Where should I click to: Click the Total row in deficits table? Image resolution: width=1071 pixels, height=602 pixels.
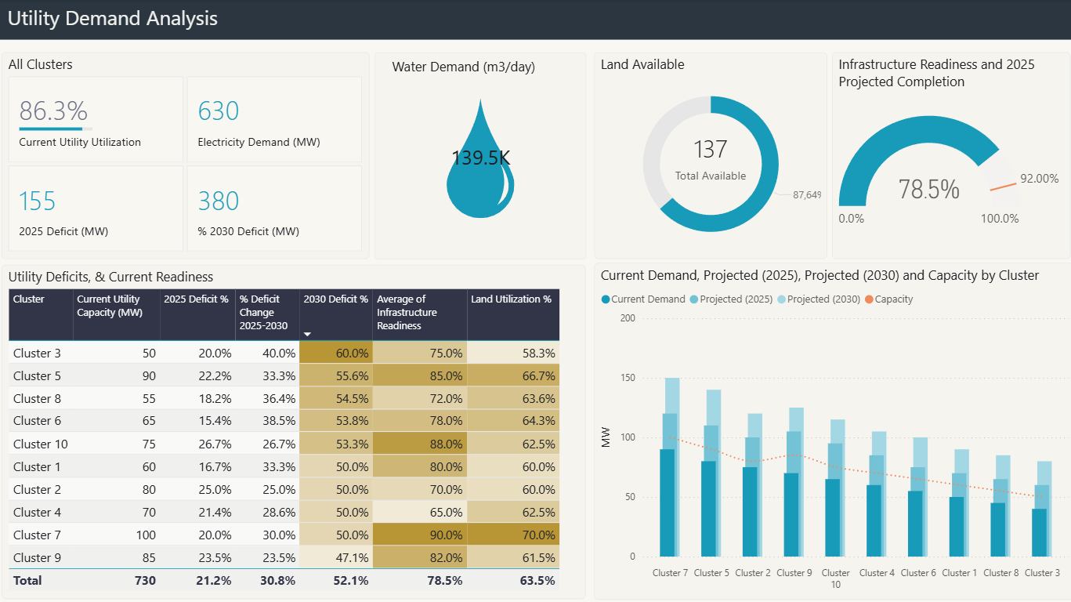27,581
